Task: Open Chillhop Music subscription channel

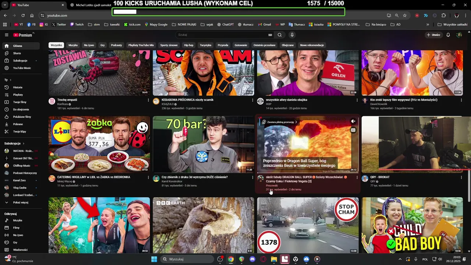Action: (x=21, y=166)
